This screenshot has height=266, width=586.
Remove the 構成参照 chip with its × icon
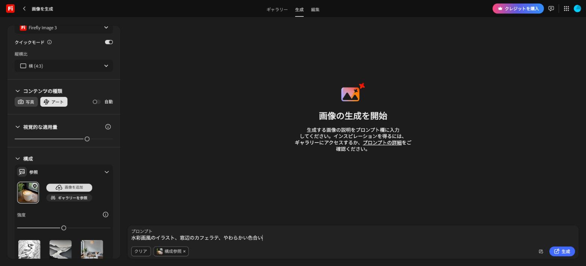coord(184,251)
